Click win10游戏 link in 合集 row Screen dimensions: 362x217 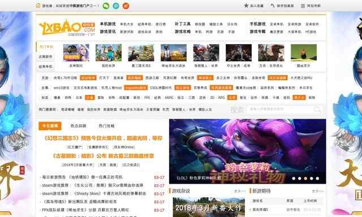click(62, 88)
